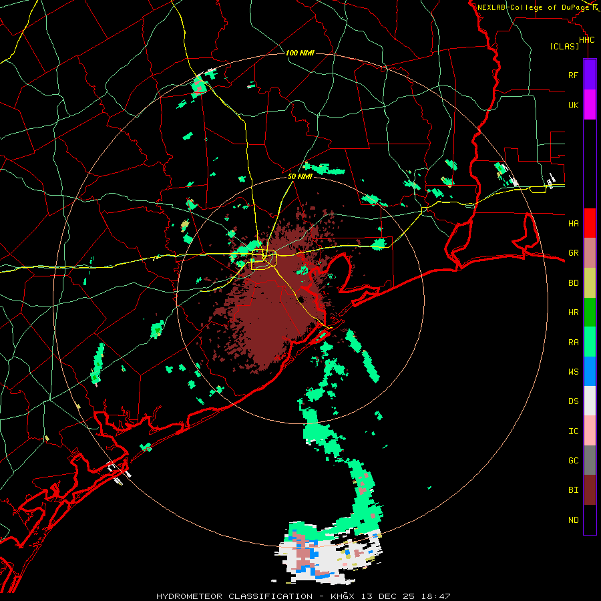The width and height of the screenshot is (601, 601).
Task: Click the NEXLAB-College of DuPage credit text
Action: click(x=534, y=7)
